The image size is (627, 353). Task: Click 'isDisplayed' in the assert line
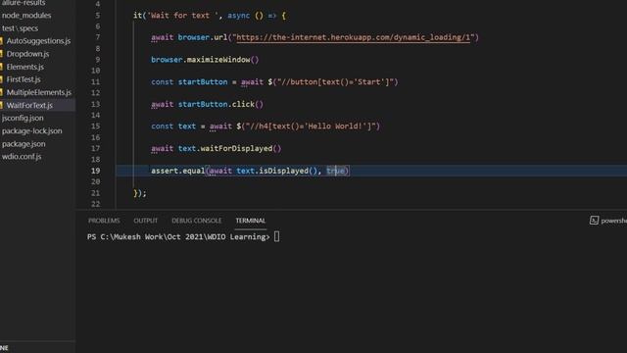click(284, 171)
